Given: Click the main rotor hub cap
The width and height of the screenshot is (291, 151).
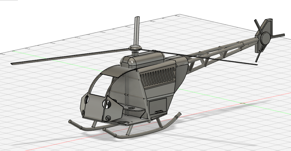Looking at the screenshot, I should tap(135, 47).
